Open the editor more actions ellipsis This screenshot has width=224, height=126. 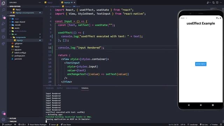[x=221, y=2]
